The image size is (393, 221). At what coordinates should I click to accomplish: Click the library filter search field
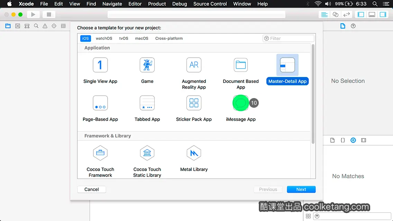[352, 216]
